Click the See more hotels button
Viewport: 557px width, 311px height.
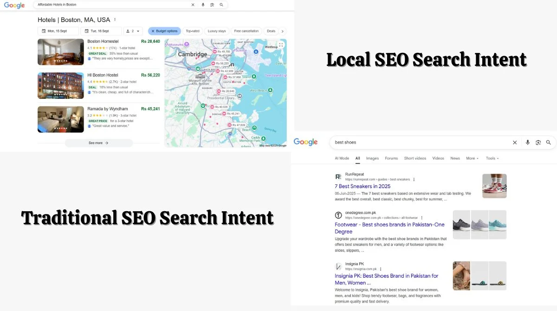tap(99, 143)
